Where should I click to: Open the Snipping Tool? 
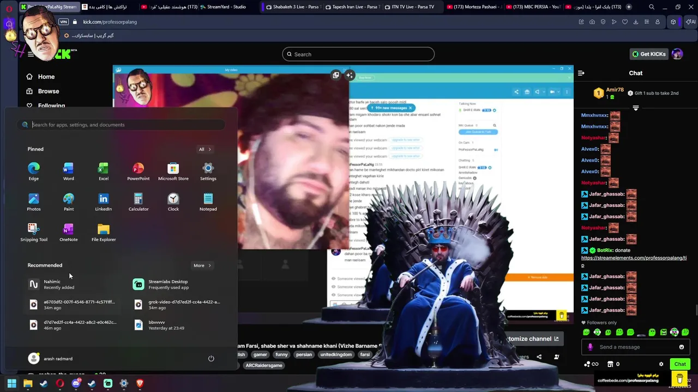point(34,232)
